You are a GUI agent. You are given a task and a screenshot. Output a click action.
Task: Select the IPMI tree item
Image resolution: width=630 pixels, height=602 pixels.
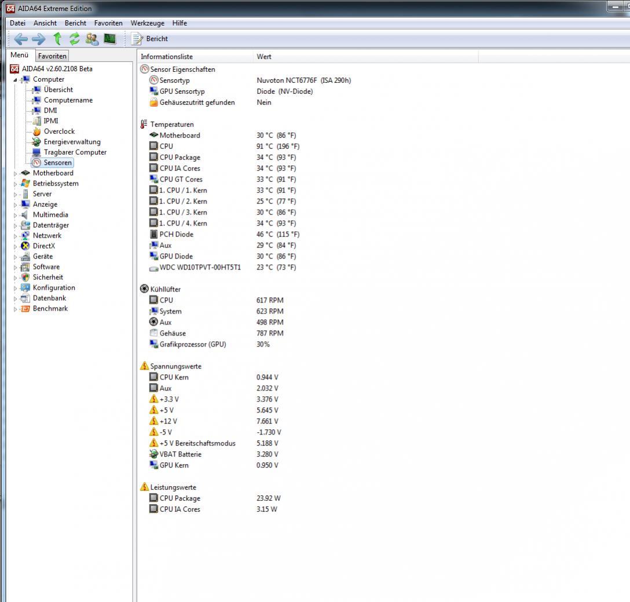point(51,121)
